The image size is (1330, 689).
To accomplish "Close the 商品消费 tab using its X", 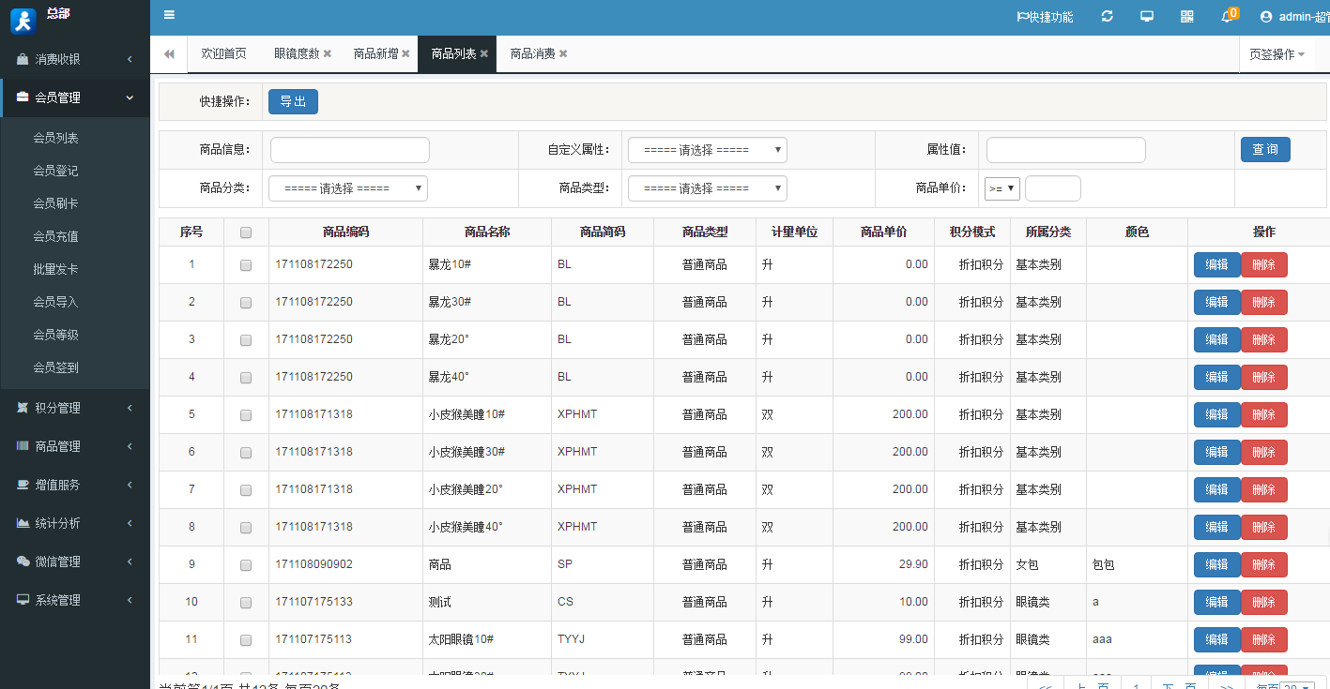I will [563, 54].
